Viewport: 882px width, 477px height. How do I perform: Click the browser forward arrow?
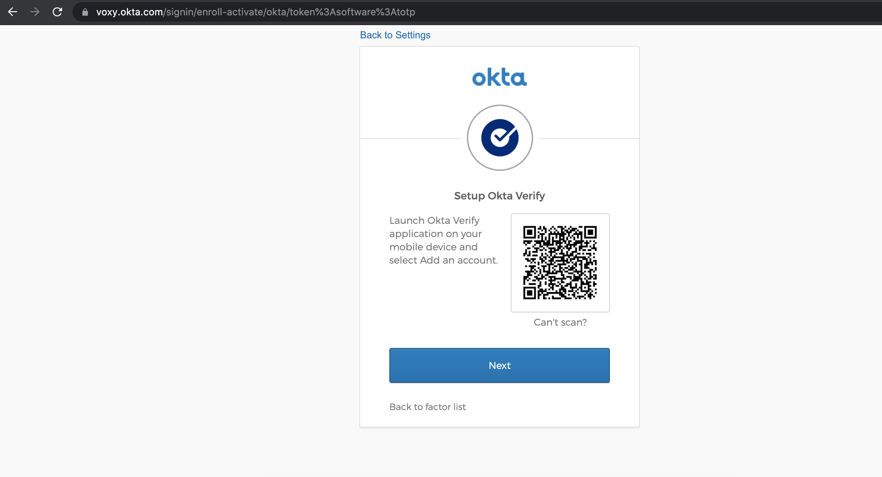click(35, 12)
